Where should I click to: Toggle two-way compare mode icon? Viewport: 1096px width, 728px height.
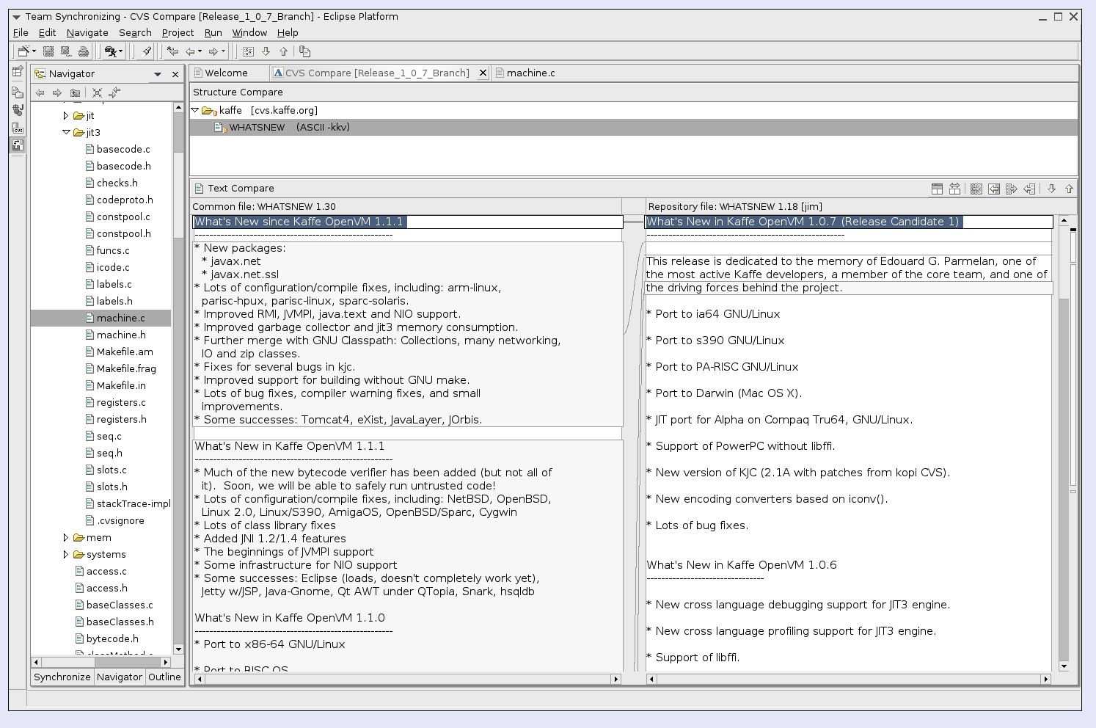coord(954,189)
